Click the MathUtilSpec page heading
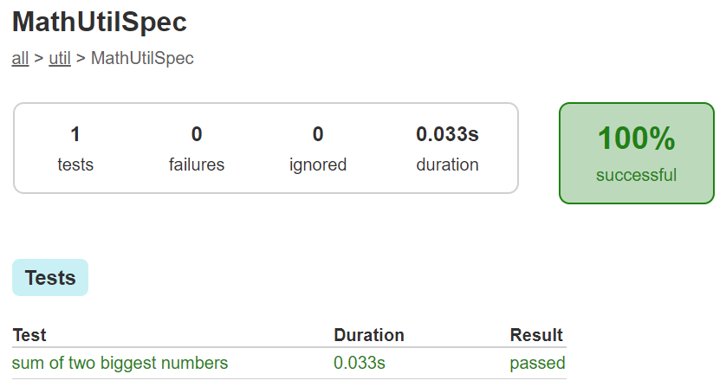The width and height of the screenshot is (726, 387). [x=100, y=23]
